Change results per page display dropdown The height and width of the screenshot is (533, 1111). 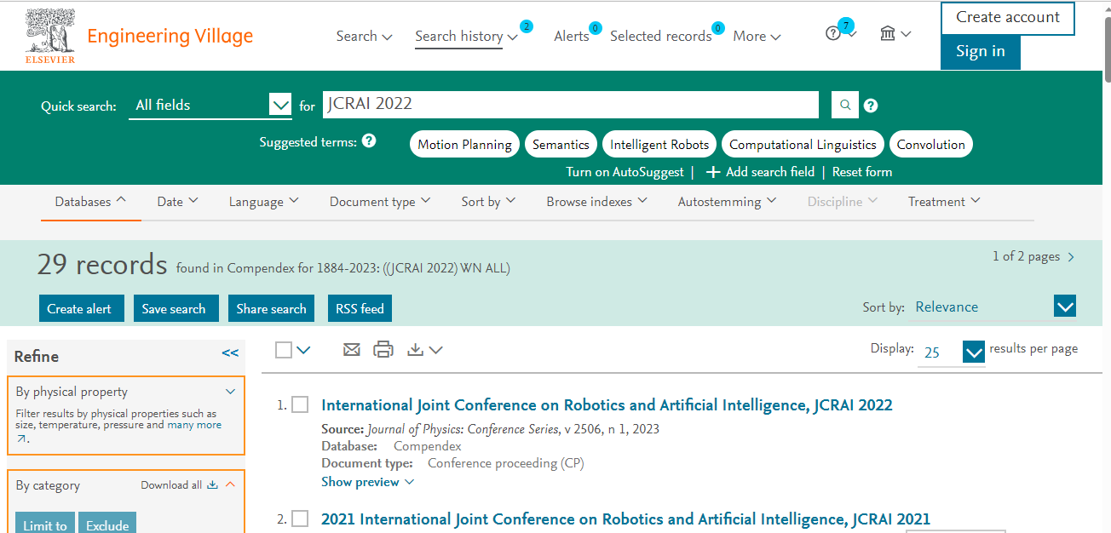[x=951, y=352]
